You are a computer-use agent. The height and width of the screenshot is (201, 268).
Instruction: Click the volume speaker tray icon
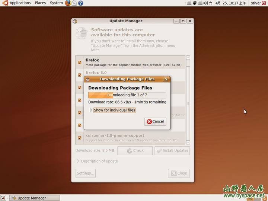(205, 3)
